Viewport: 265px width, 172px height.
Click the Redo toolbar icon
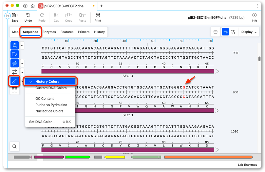[x=42, y=15]
